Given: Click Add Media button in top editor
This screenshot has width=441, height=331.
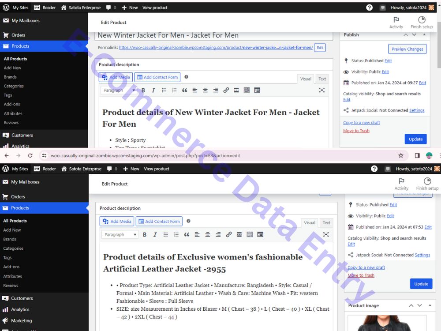Looking at the screenshot, I should click(116, 77).
